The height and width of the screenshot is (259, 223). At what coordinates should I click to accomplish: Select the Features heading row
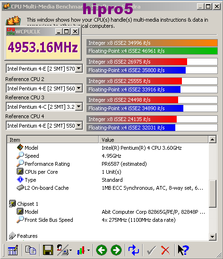[x=108, y=236]
